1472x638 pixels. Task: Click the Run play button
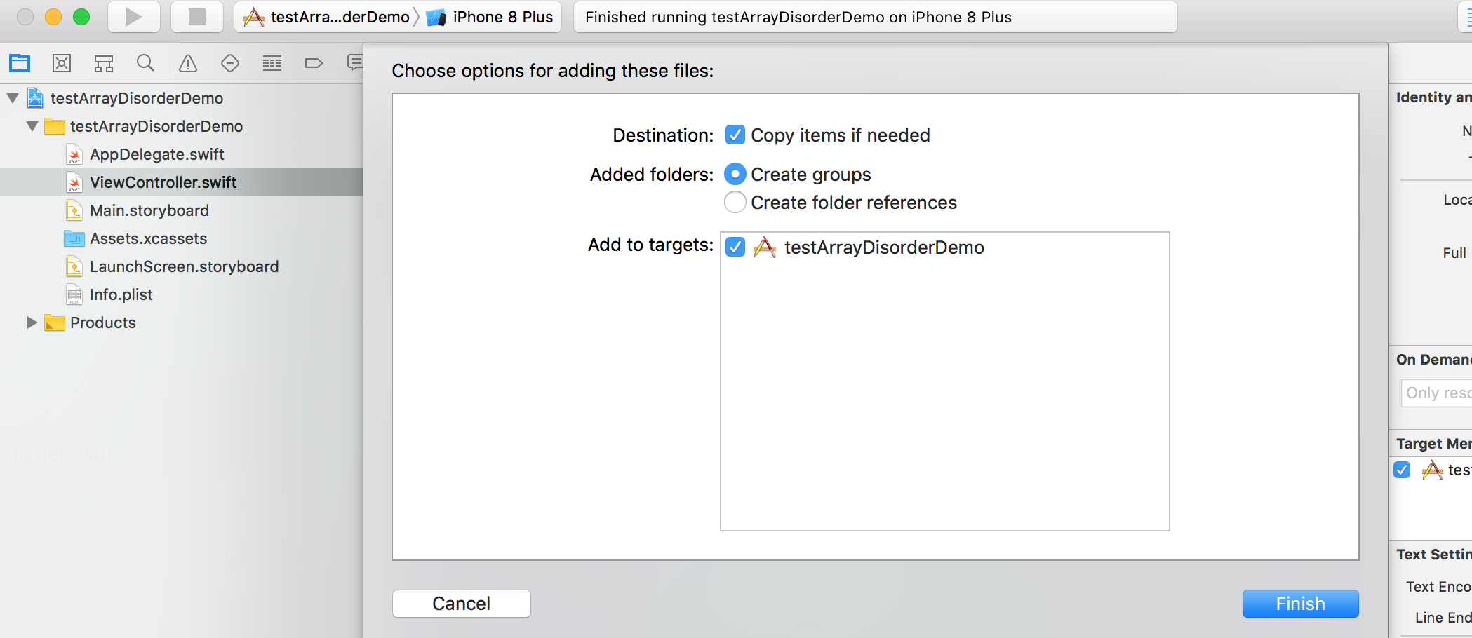point(133,17)
